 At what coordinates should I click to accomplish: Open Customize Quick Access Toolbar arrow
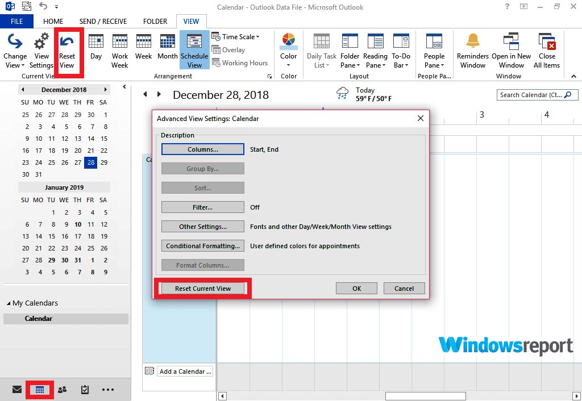click(x=56, y=7)
